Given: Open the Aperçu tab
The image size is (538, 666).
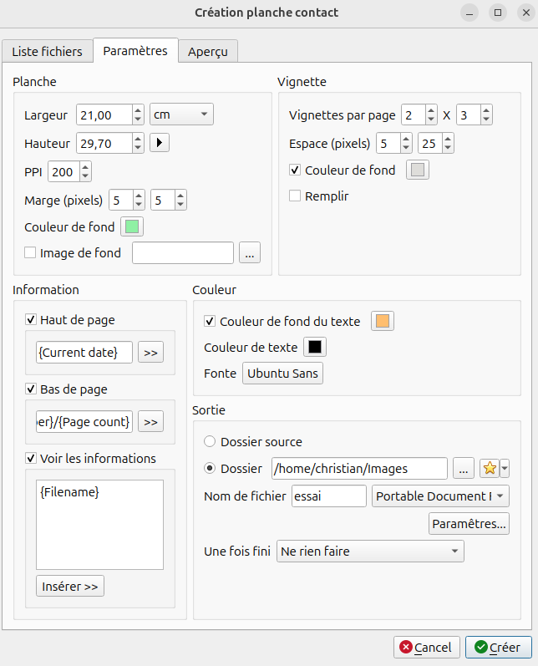Looking at the screenshot, I should pos(208,51).
